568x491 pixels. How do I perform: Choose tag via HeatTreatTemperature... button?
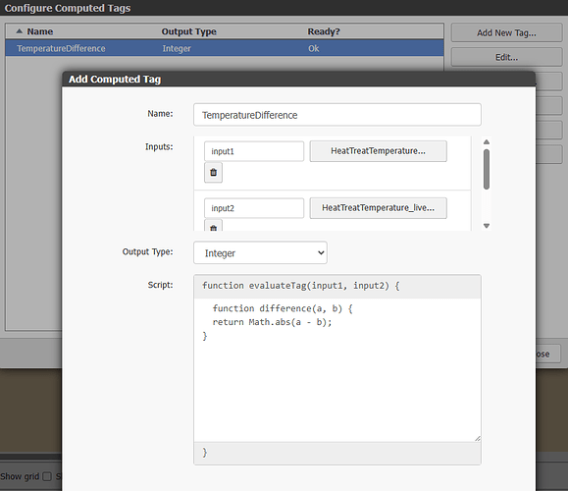coord(379,151)
